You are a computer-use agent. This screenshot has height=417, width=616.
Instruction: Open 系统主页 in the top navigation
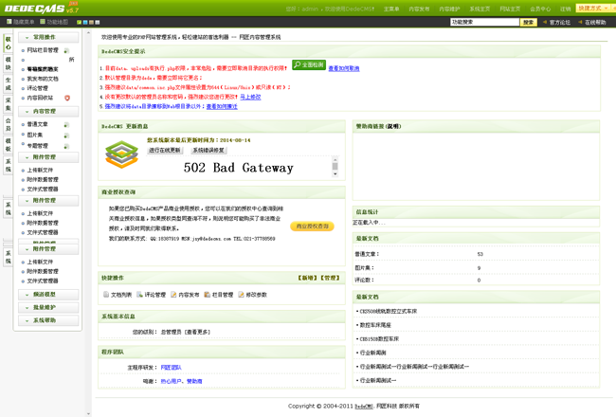[x=480, y=9]
